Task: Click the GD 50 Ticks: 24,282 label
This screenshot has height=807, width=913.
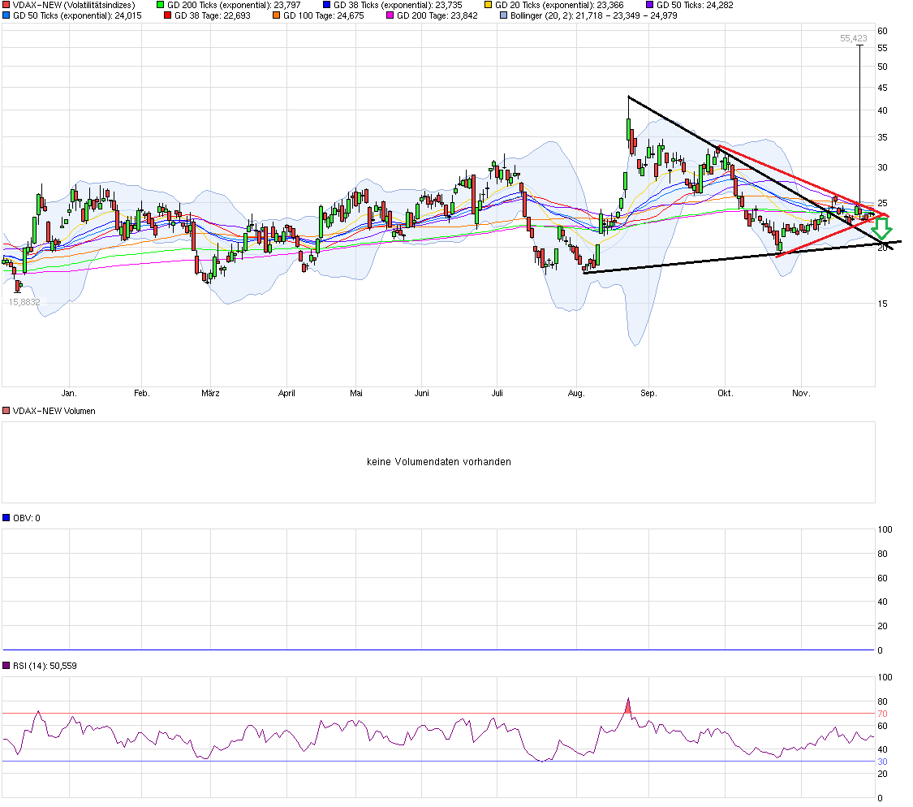Action: 696,5
